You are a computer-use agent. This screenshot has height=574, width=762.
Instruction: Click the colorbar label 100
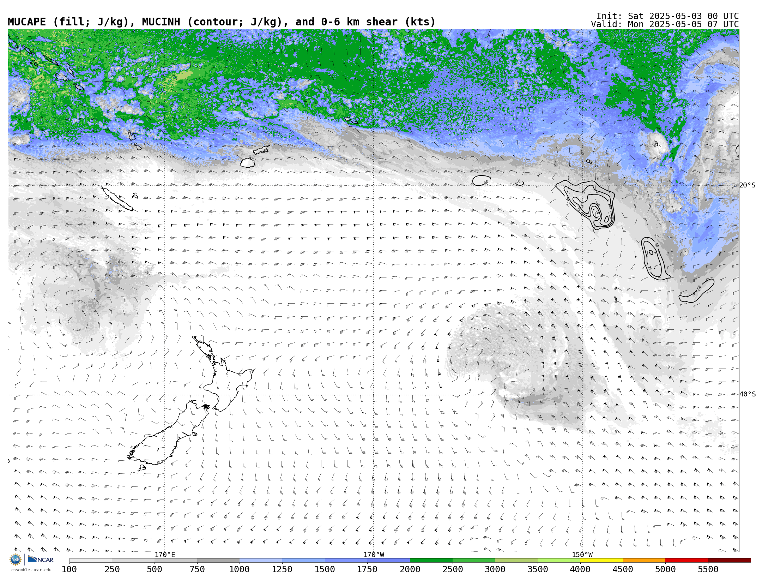pos(69,569)
